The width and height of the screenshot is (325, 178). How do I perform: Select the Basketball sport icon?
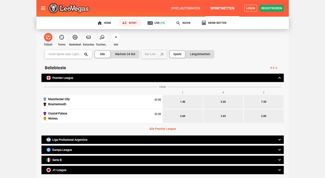point(75,37)
